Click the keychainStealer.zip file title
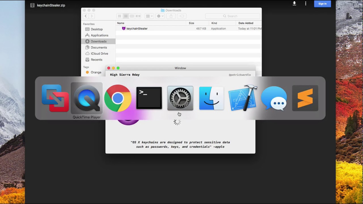 [51, 5]
